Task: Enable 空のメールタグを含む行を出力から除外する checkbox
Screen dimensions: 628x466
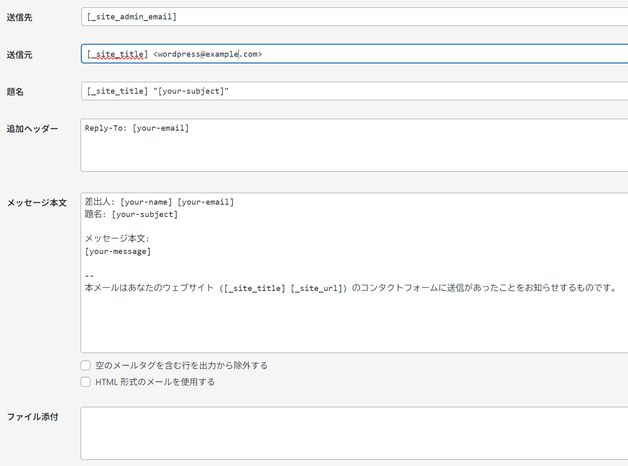Action: [x=86, y=365]
